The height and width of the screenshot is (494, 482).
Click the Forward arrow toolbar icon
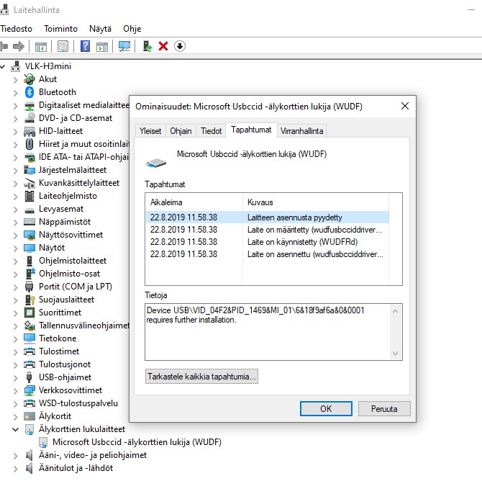click(19, 47)
